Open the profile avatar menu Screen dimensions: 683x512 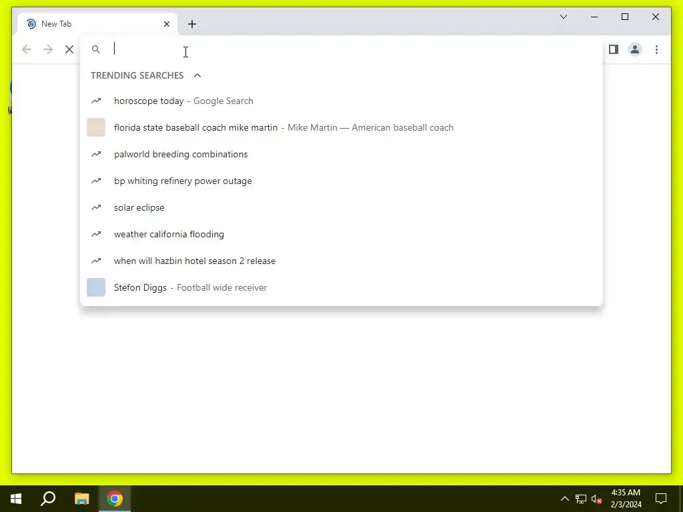point(635,49)
